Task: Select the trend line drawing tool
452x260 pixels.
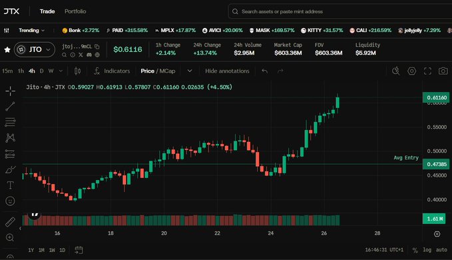Action: click(10, 107)
